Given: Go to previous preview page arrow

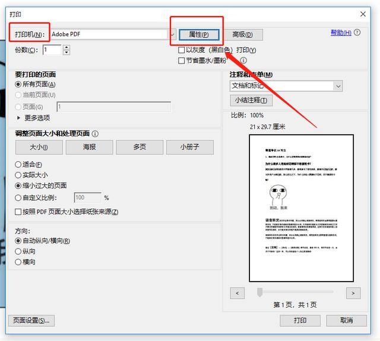Looking at the screenshot, I should tap(237, 293).
